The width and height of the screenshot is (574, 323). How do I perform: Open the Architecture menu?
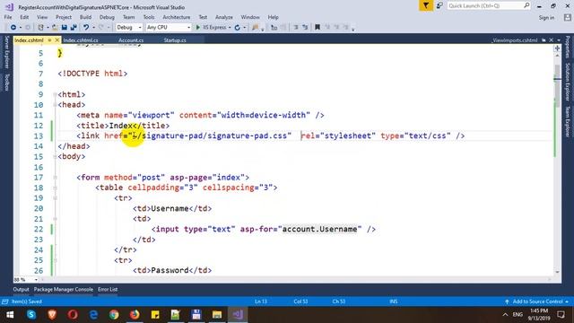[177, 17]
